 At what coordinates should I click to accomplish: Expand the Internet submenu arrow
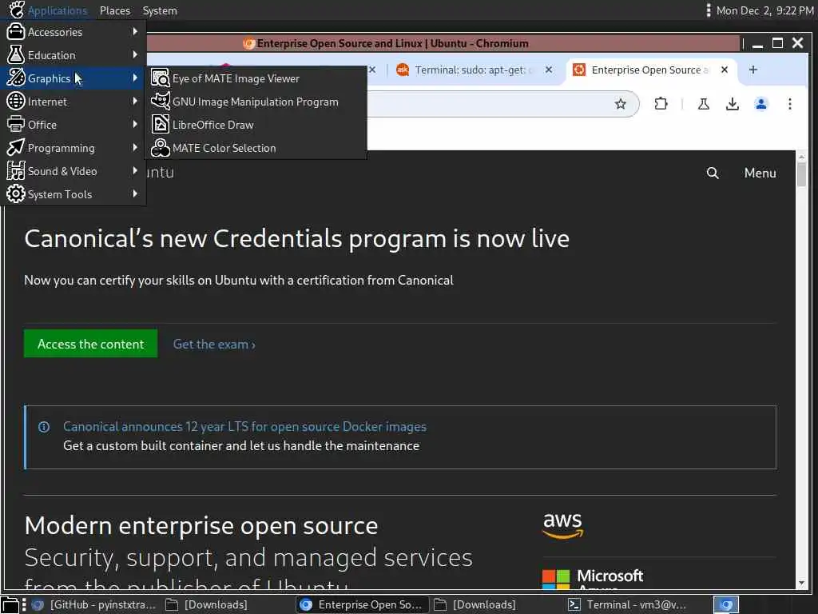pos(135,101)
